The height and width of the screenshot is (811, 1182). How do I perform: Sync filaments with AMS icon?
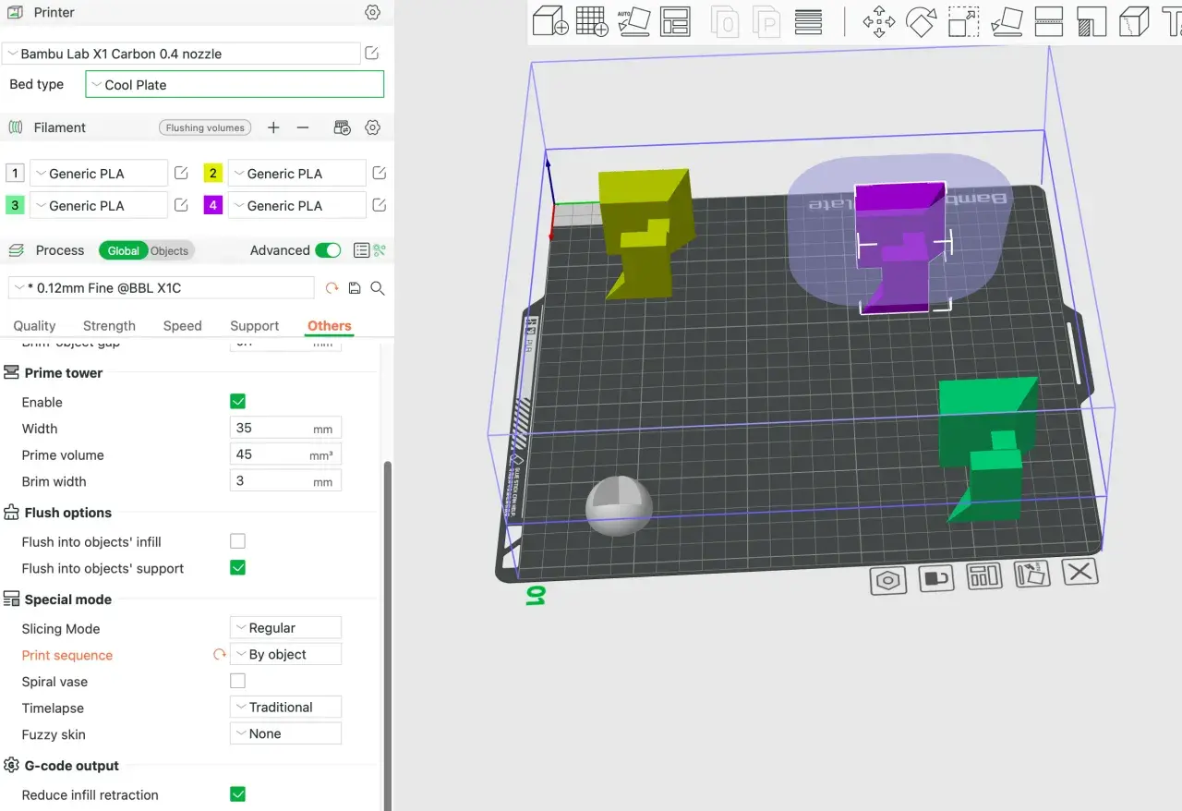click(x=343, y=127)
